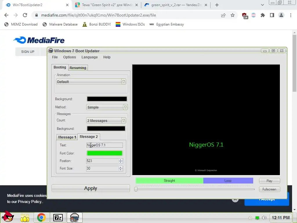Close the Win7BootUpdater2 tab
The width and height of the screenshot is (297, 223).
pos(67,5)
